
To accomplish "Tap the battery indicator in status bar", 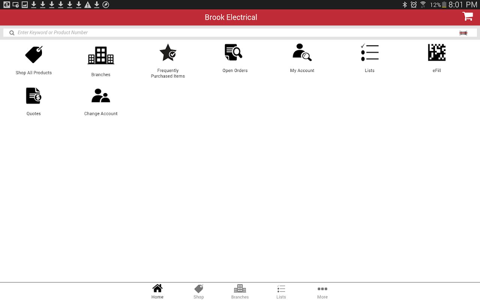I will pos(444,4).
